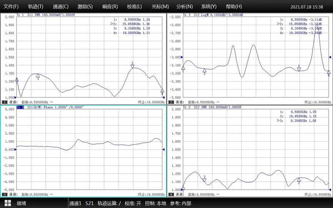Viewport: 333px width, 208px height.
Task: Open the 通道(C) menu
Action: (x=61, y=7)
